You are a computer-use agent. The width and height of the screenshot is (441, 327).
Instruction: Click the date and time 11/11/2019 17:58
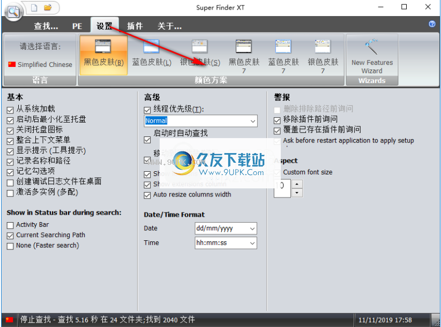pos(385,320)
